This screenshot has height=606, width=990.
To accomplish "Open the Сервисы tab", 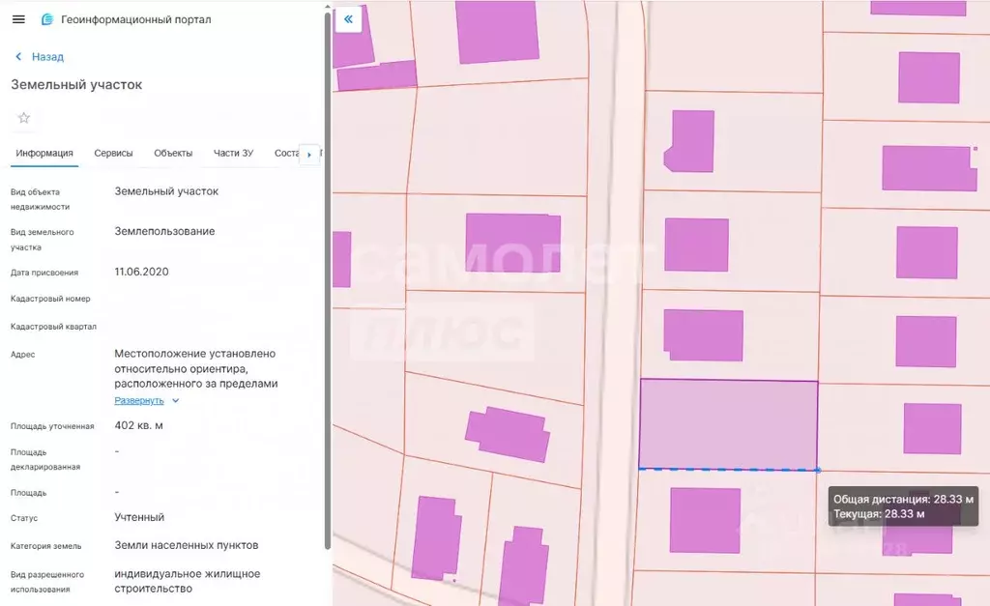I will 114,154.
